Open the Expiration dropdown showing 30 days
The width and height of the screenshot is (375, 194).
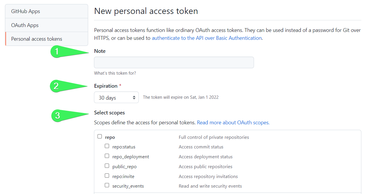tap(116, 97)
